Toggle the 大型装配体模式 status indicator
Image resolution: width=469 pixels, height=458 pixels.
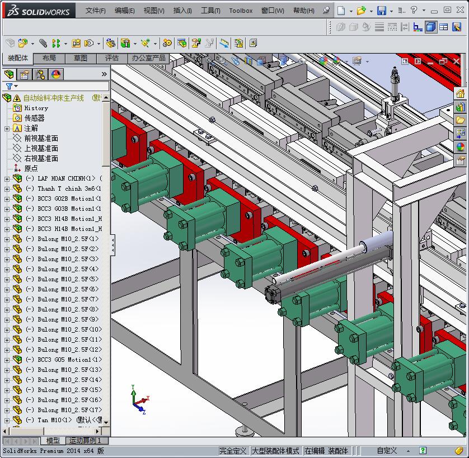point(275,451)
